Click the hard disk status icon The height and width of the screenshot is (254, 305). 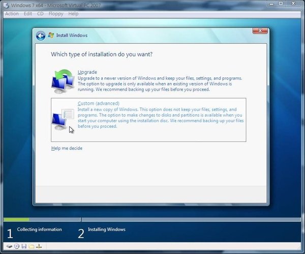(9, 246)
